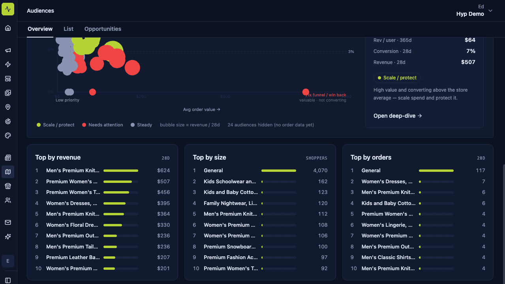505x284 pixels.
Task: Select Kids Schoolwear row with 162 shoppers
Action: coord(260,182)
